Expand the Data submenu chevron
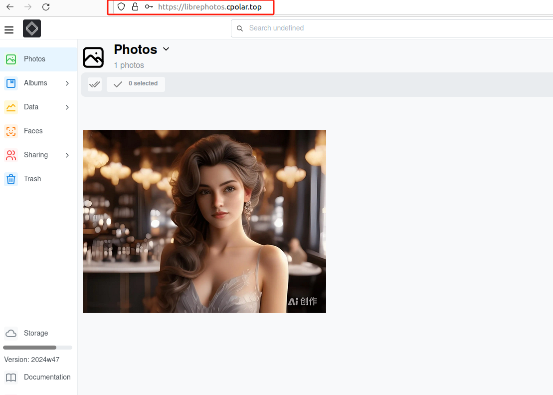The height and width of the screenshot is (395, 553). coord(67,107)
